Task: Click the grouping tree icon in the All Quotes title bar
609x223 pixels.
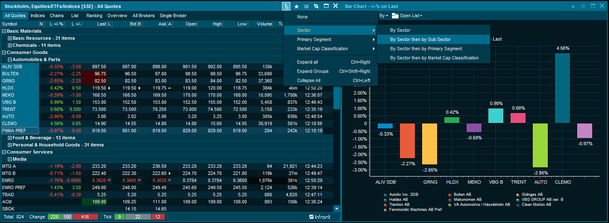Action: click(287, 6)
